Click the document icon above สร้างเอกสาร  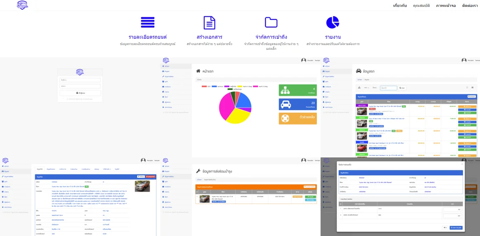pyautogui.click(x=209, y=23)
